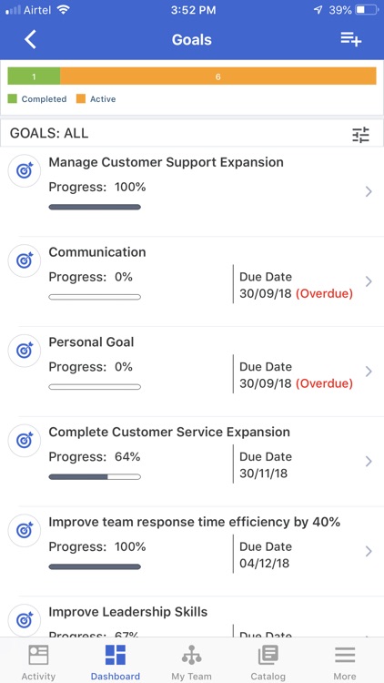Open Complete Customer Service Expansion chevron
This screenshot has width=384, height=683.
click(x=369, y=462)
